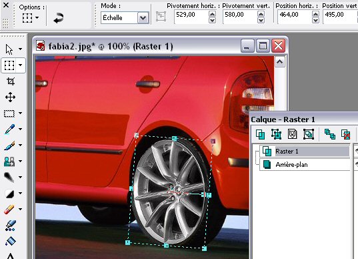
Task: Increase Pivotement horiz. value with up arrow
Action: pyautogui.click(x=213, y=14)
